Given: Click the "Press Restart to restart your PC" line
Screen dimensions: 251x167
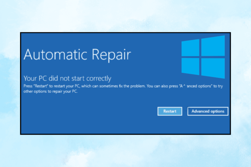Looking at the screenshot, I should (x=123, y=86).
